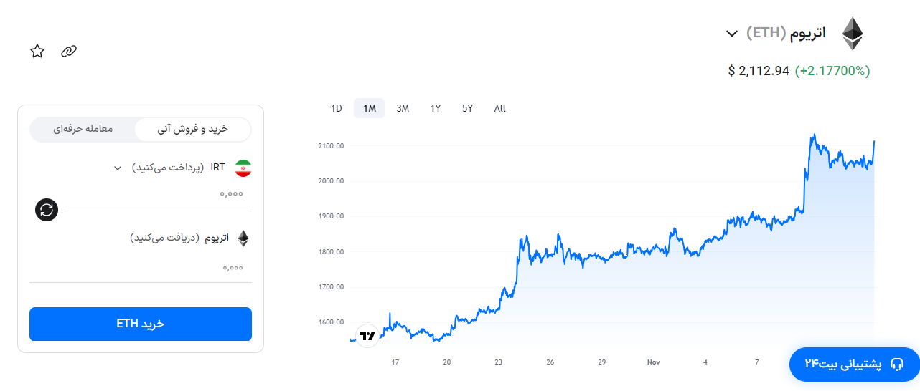Click the Ethereum diamond logo beside title
This screenshot has height=391, width=920.
(x=853, y=34)
